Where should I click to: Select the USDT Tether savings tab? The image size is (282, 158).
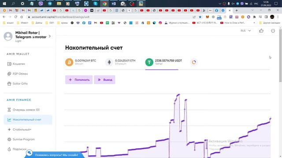[163, 62]
